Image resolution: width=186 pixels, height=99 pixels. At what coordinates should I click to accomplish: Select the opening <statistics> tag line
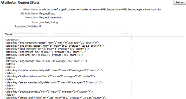[x=12, y=40]
